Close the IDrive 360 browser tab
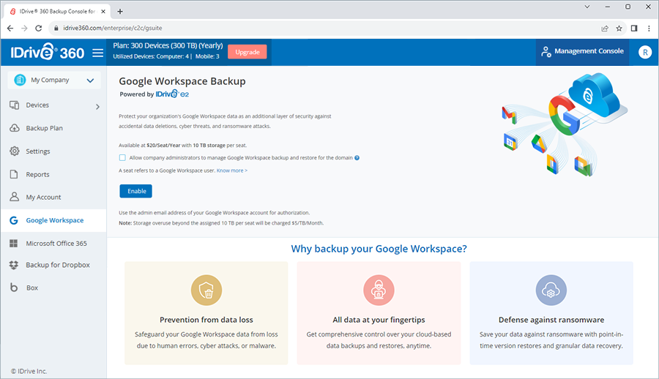 pyautogui.click(x=103, y=12)
